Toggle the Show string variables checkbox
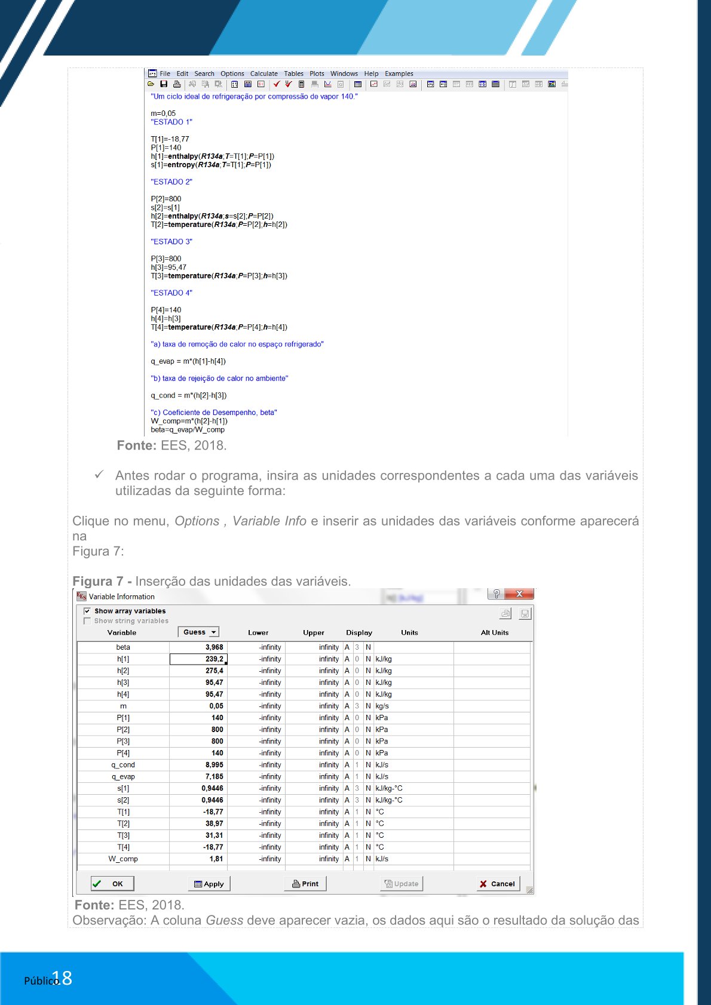The height and width of the screenshot is (1005, 711). tap(87, 621)
